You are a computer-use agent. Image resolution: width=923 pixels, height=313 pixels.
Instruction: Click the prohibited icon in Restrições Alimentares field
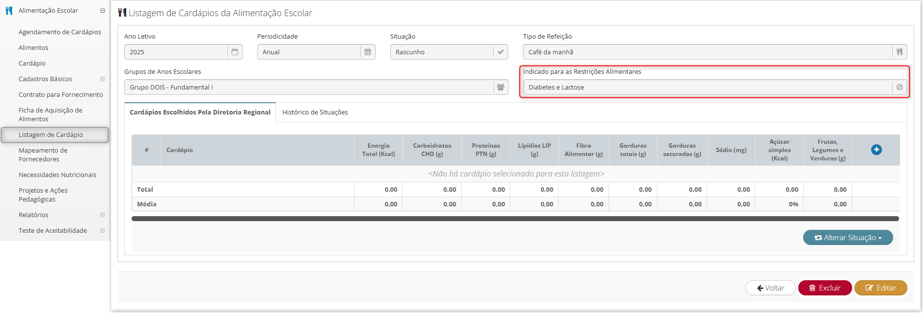[900, 87]
